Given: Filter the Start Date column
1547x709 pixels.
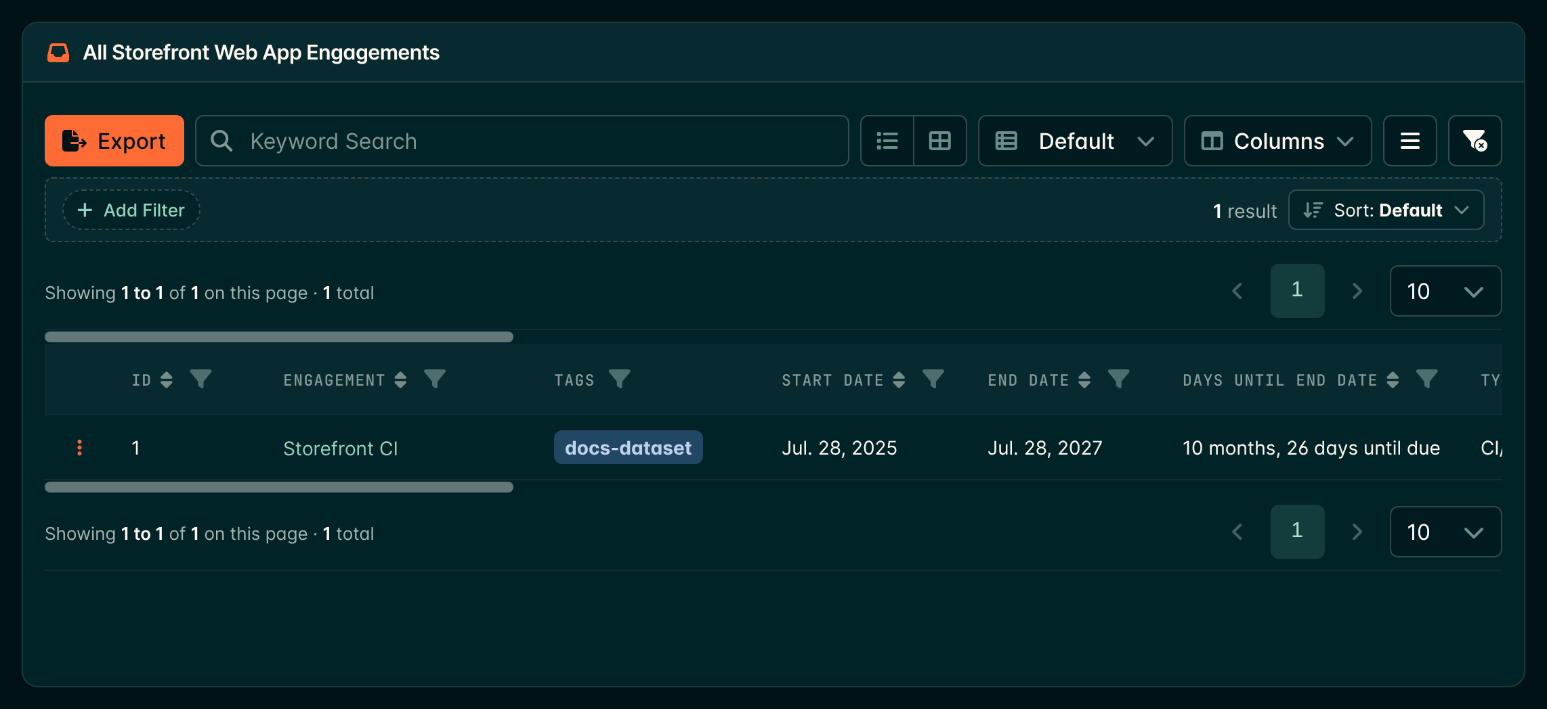Looking at the screenshot, I should pos(933,379).
